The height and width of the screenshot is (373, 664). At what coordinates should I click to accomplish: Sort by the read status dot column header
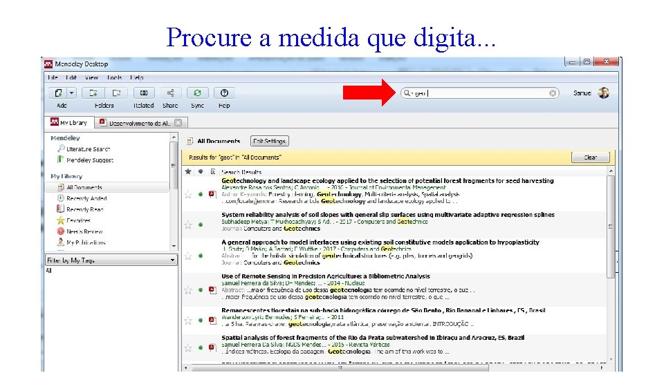201,171
